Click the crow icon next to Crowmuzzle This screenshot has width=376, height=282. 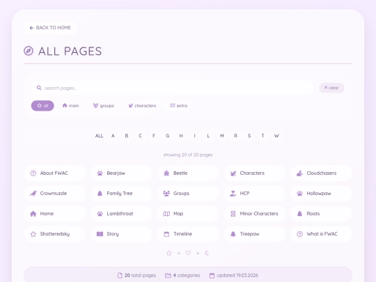[x=33, y=194]
